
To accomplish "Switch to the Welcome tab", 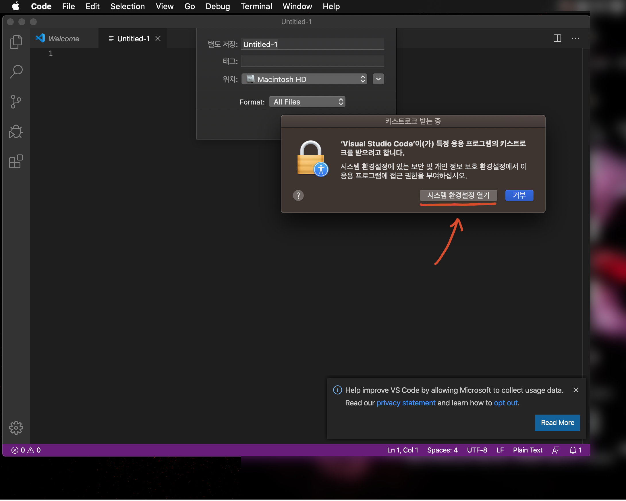I will pyautogui.click(x=63, y=39).
